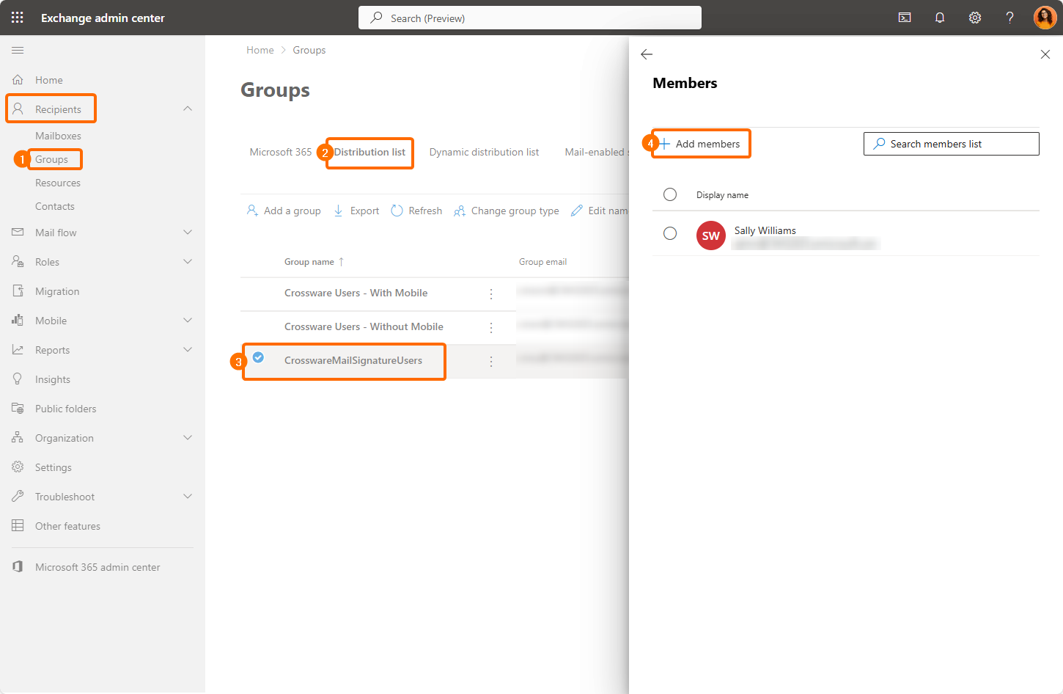Viewport: 1063px width, 694px height.
Task: Click the back arrow in Members panel
Action: click(647, 54)
